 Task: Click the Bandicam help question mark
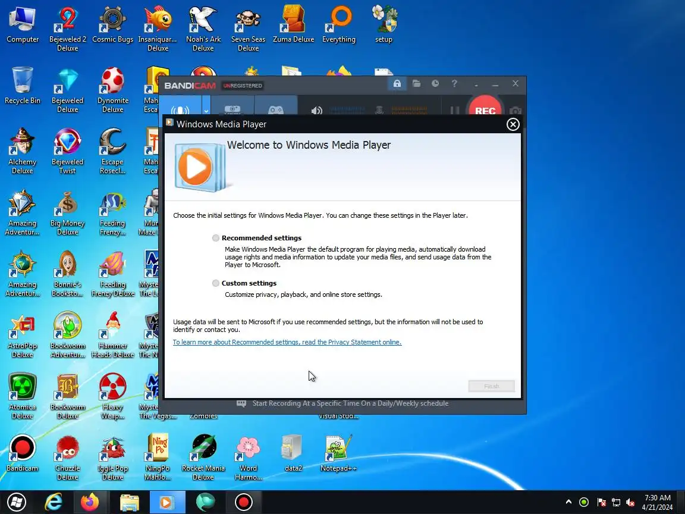[x=454, y=83]
